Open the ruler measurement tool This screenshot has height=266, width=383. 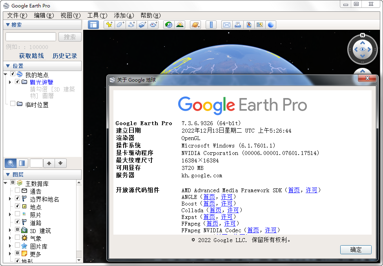click(x=211, y=25)
